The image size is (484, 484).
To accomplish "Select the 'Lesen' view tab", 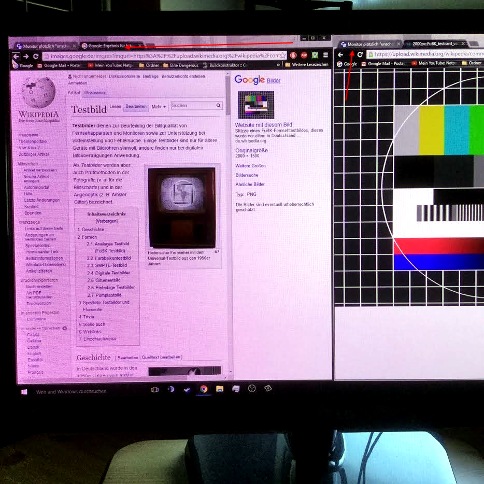I will tap(115, 106).
